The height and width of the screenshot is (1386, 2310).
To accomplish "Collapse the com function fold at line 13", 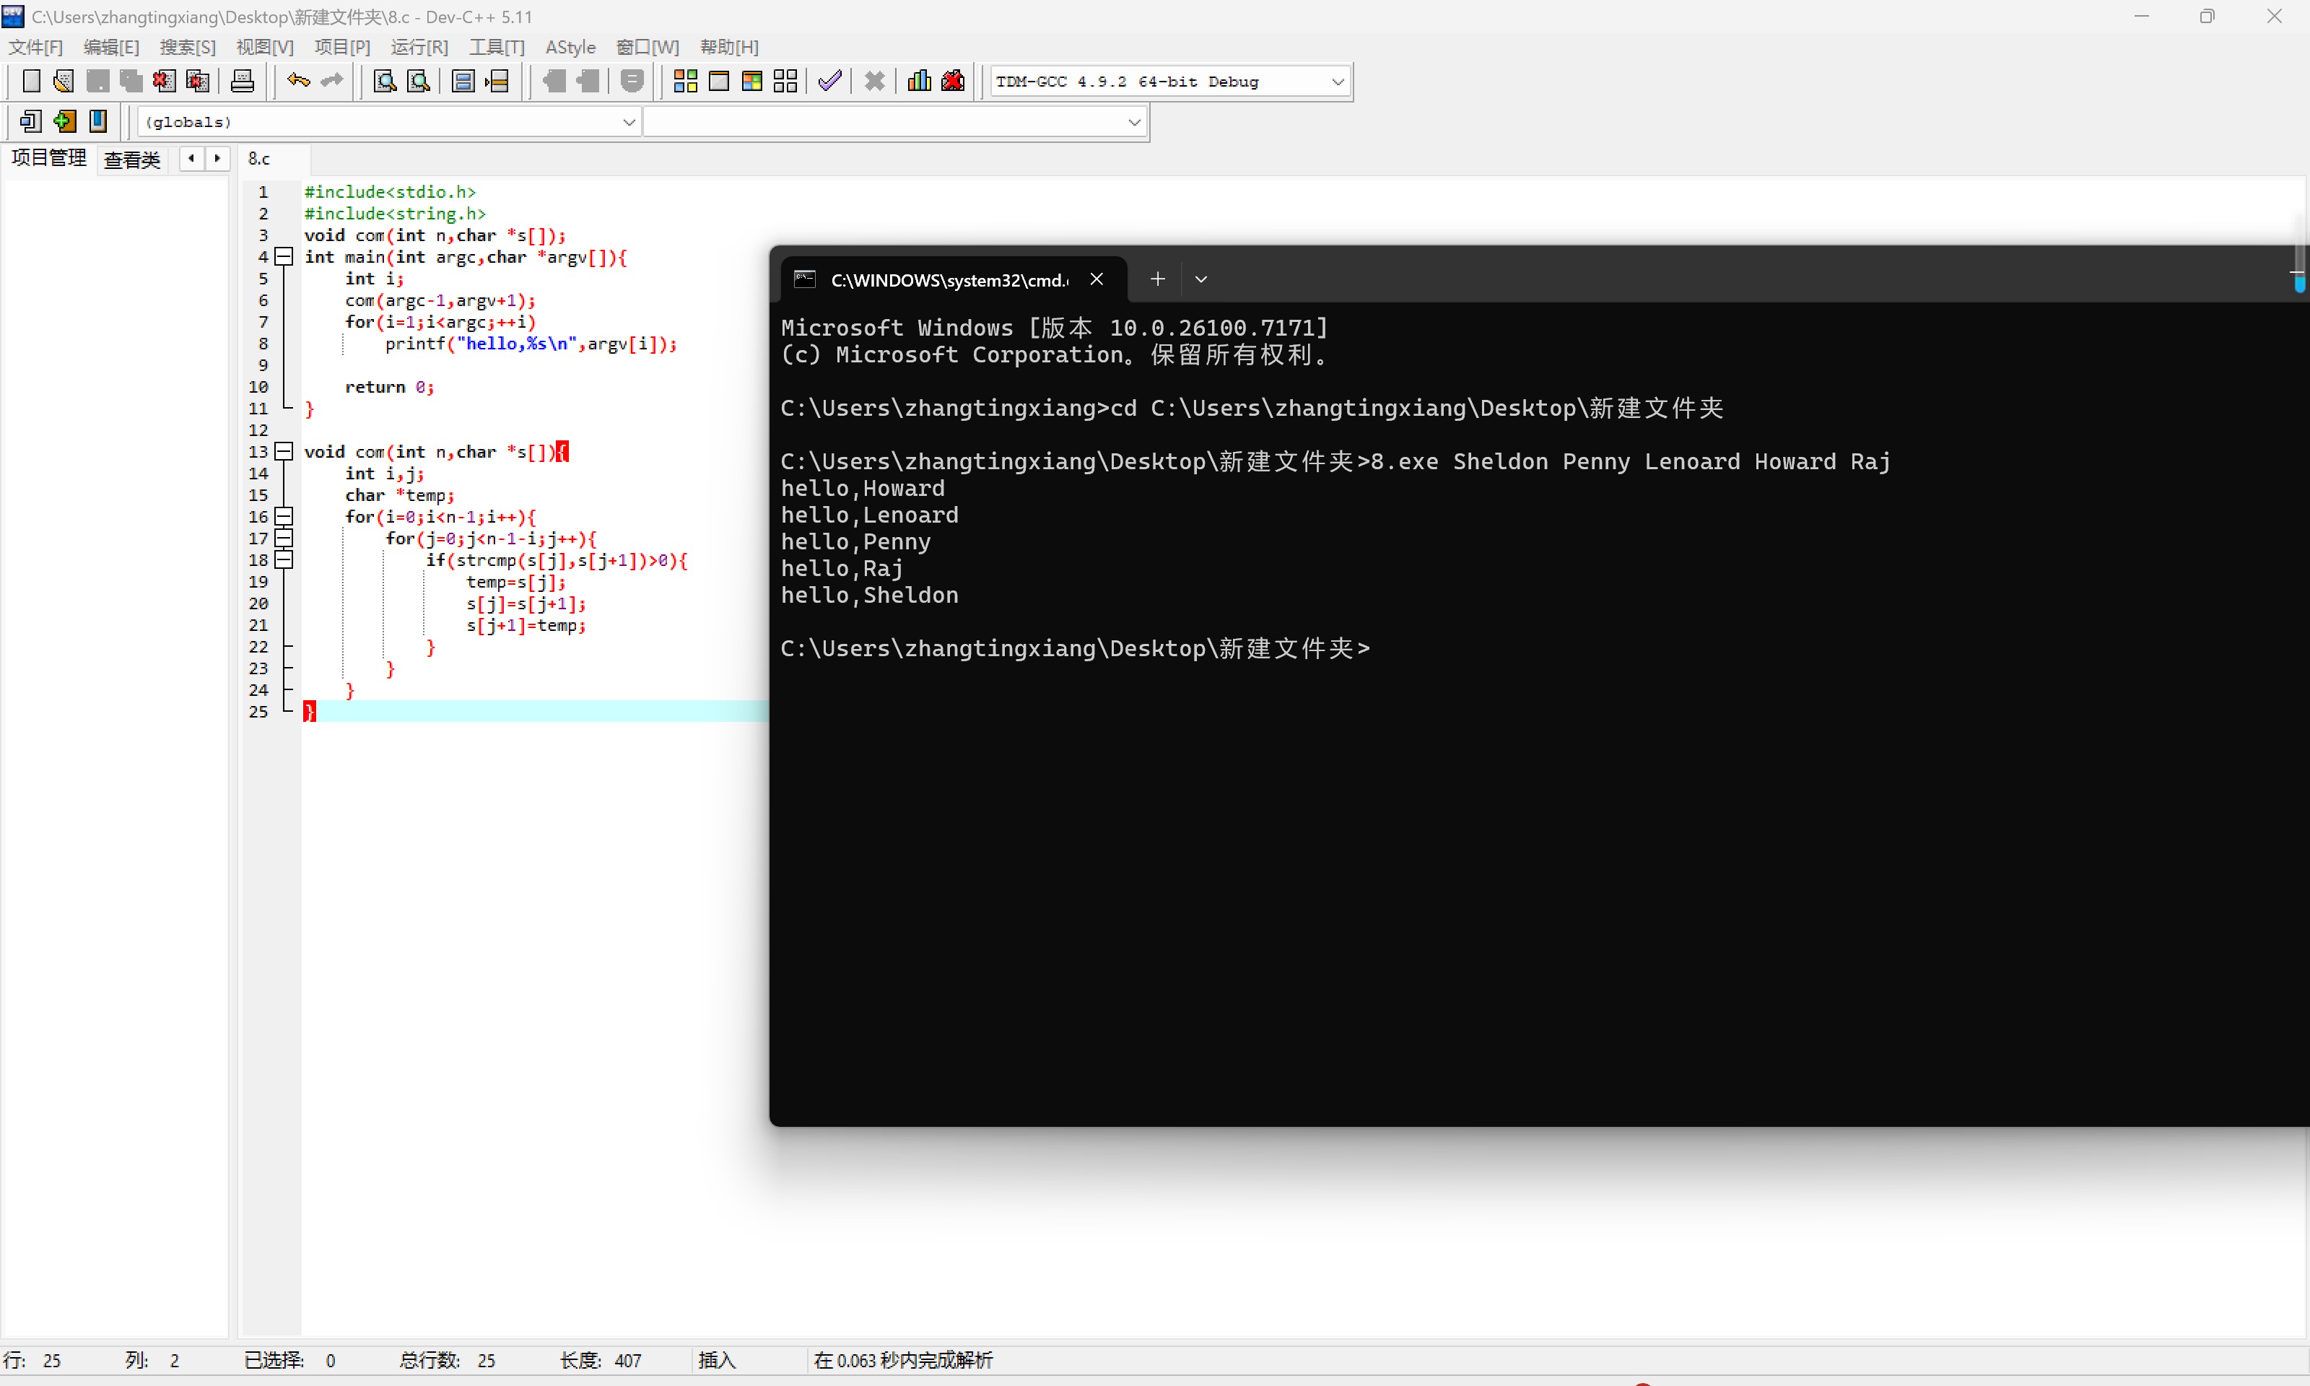I will [285, 452].
